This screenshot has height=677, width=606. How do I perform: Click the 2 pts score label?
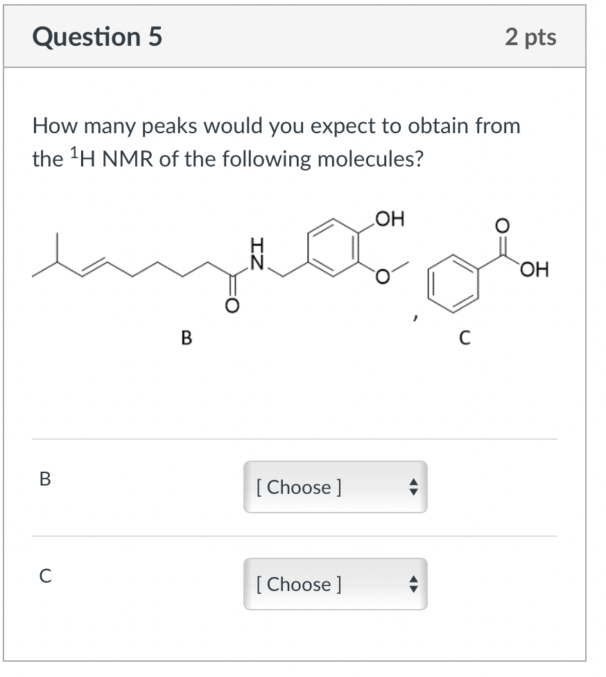pos(530,37)
